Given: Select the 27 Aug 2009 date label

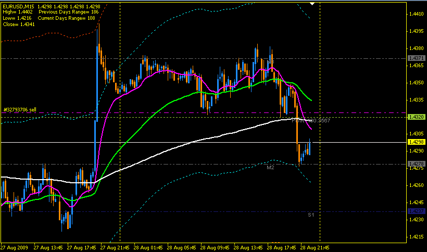Looking at the screenshot, I should [x=14, y=248].
